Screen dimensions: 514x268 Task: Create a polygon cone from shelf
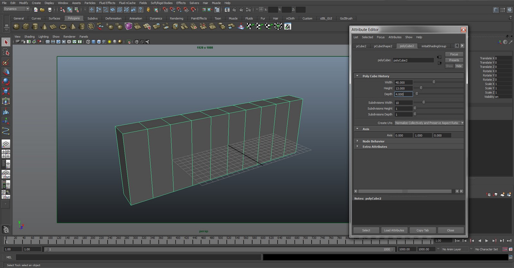point(44,26)
